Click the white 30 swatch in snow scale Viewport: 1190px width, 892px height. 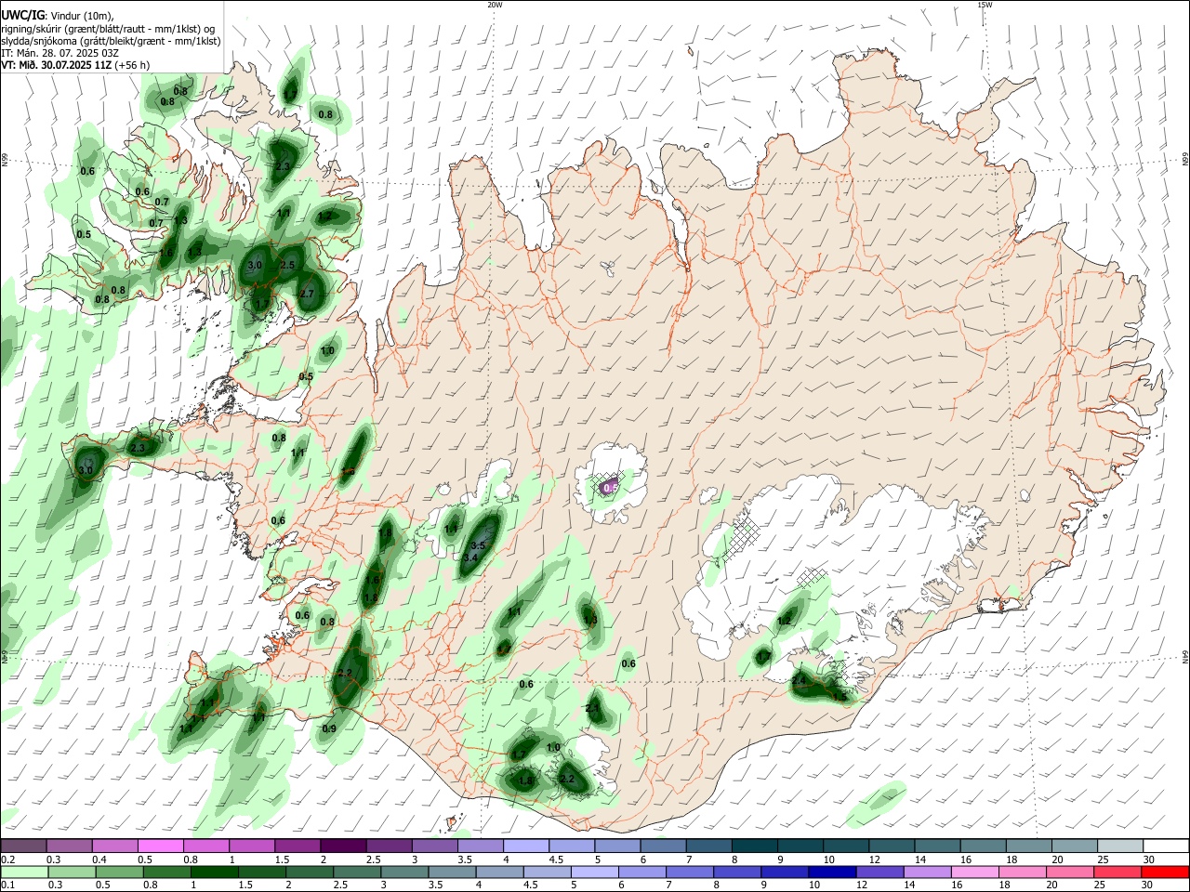pos(1166,846)
